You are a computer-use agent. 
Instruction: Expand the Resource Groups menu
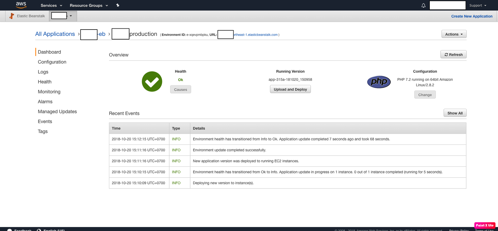tap(89, 5)
